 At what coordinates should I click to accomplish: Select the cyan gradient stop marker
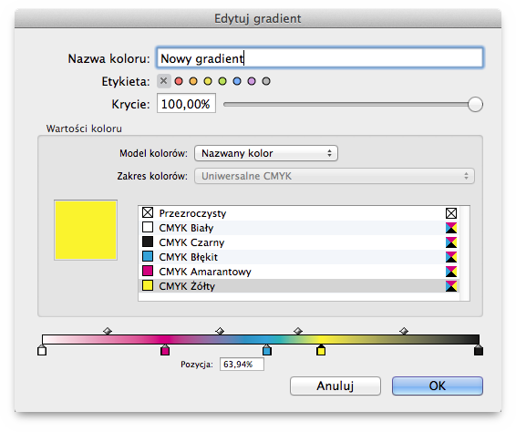[x=267, y=350]
